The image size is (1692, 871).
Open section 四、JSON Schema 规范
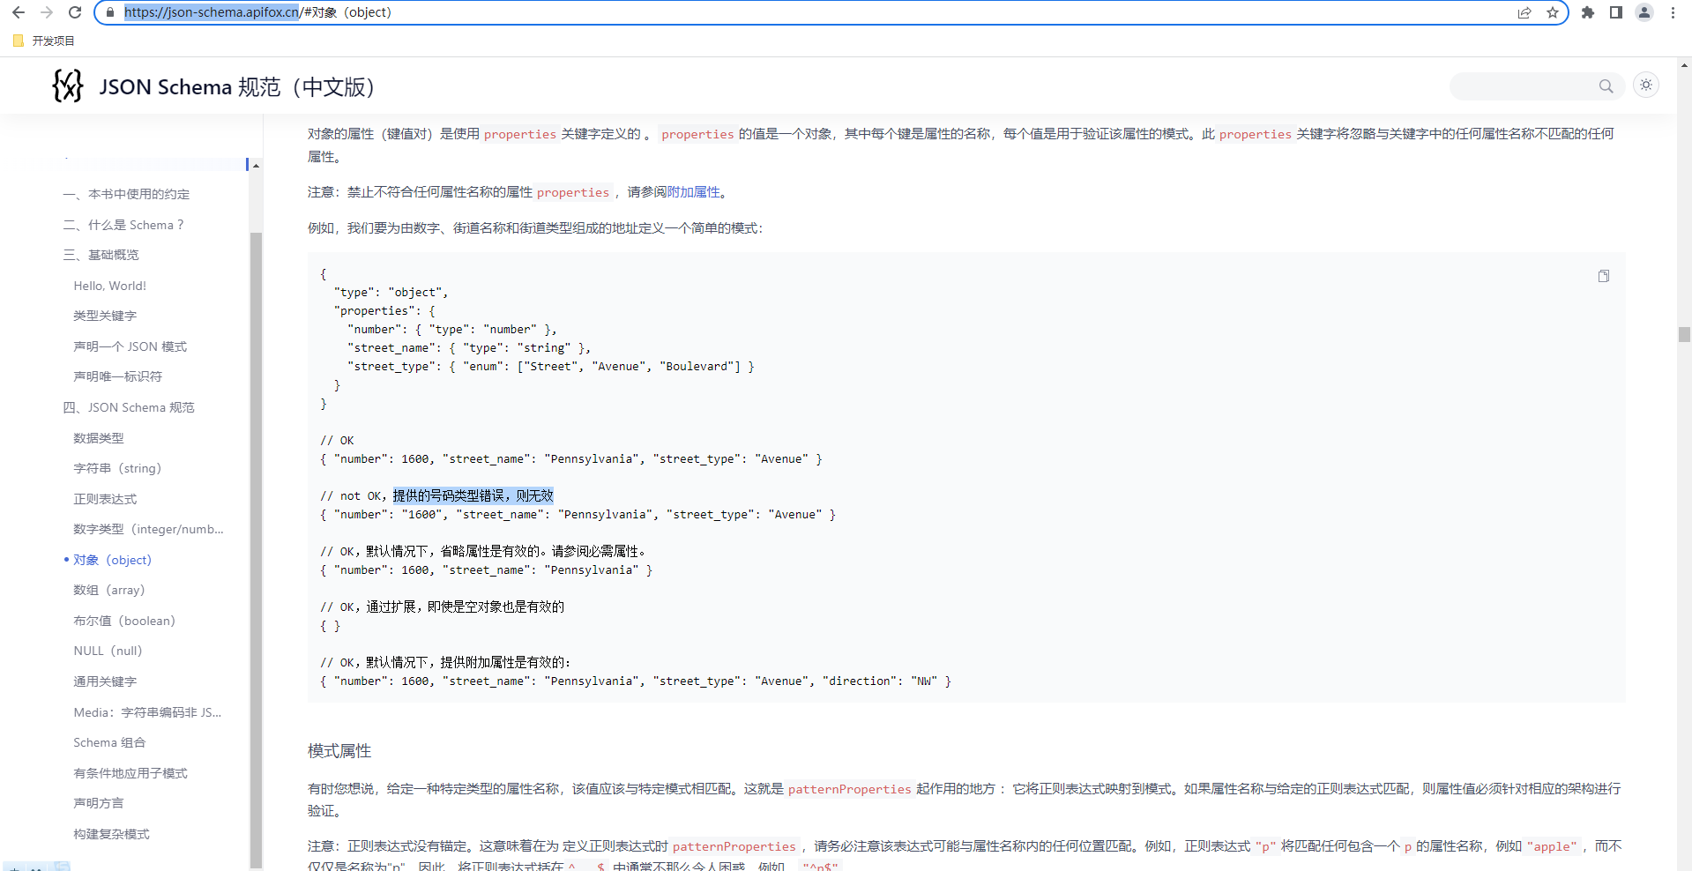[x=129, y=407]
